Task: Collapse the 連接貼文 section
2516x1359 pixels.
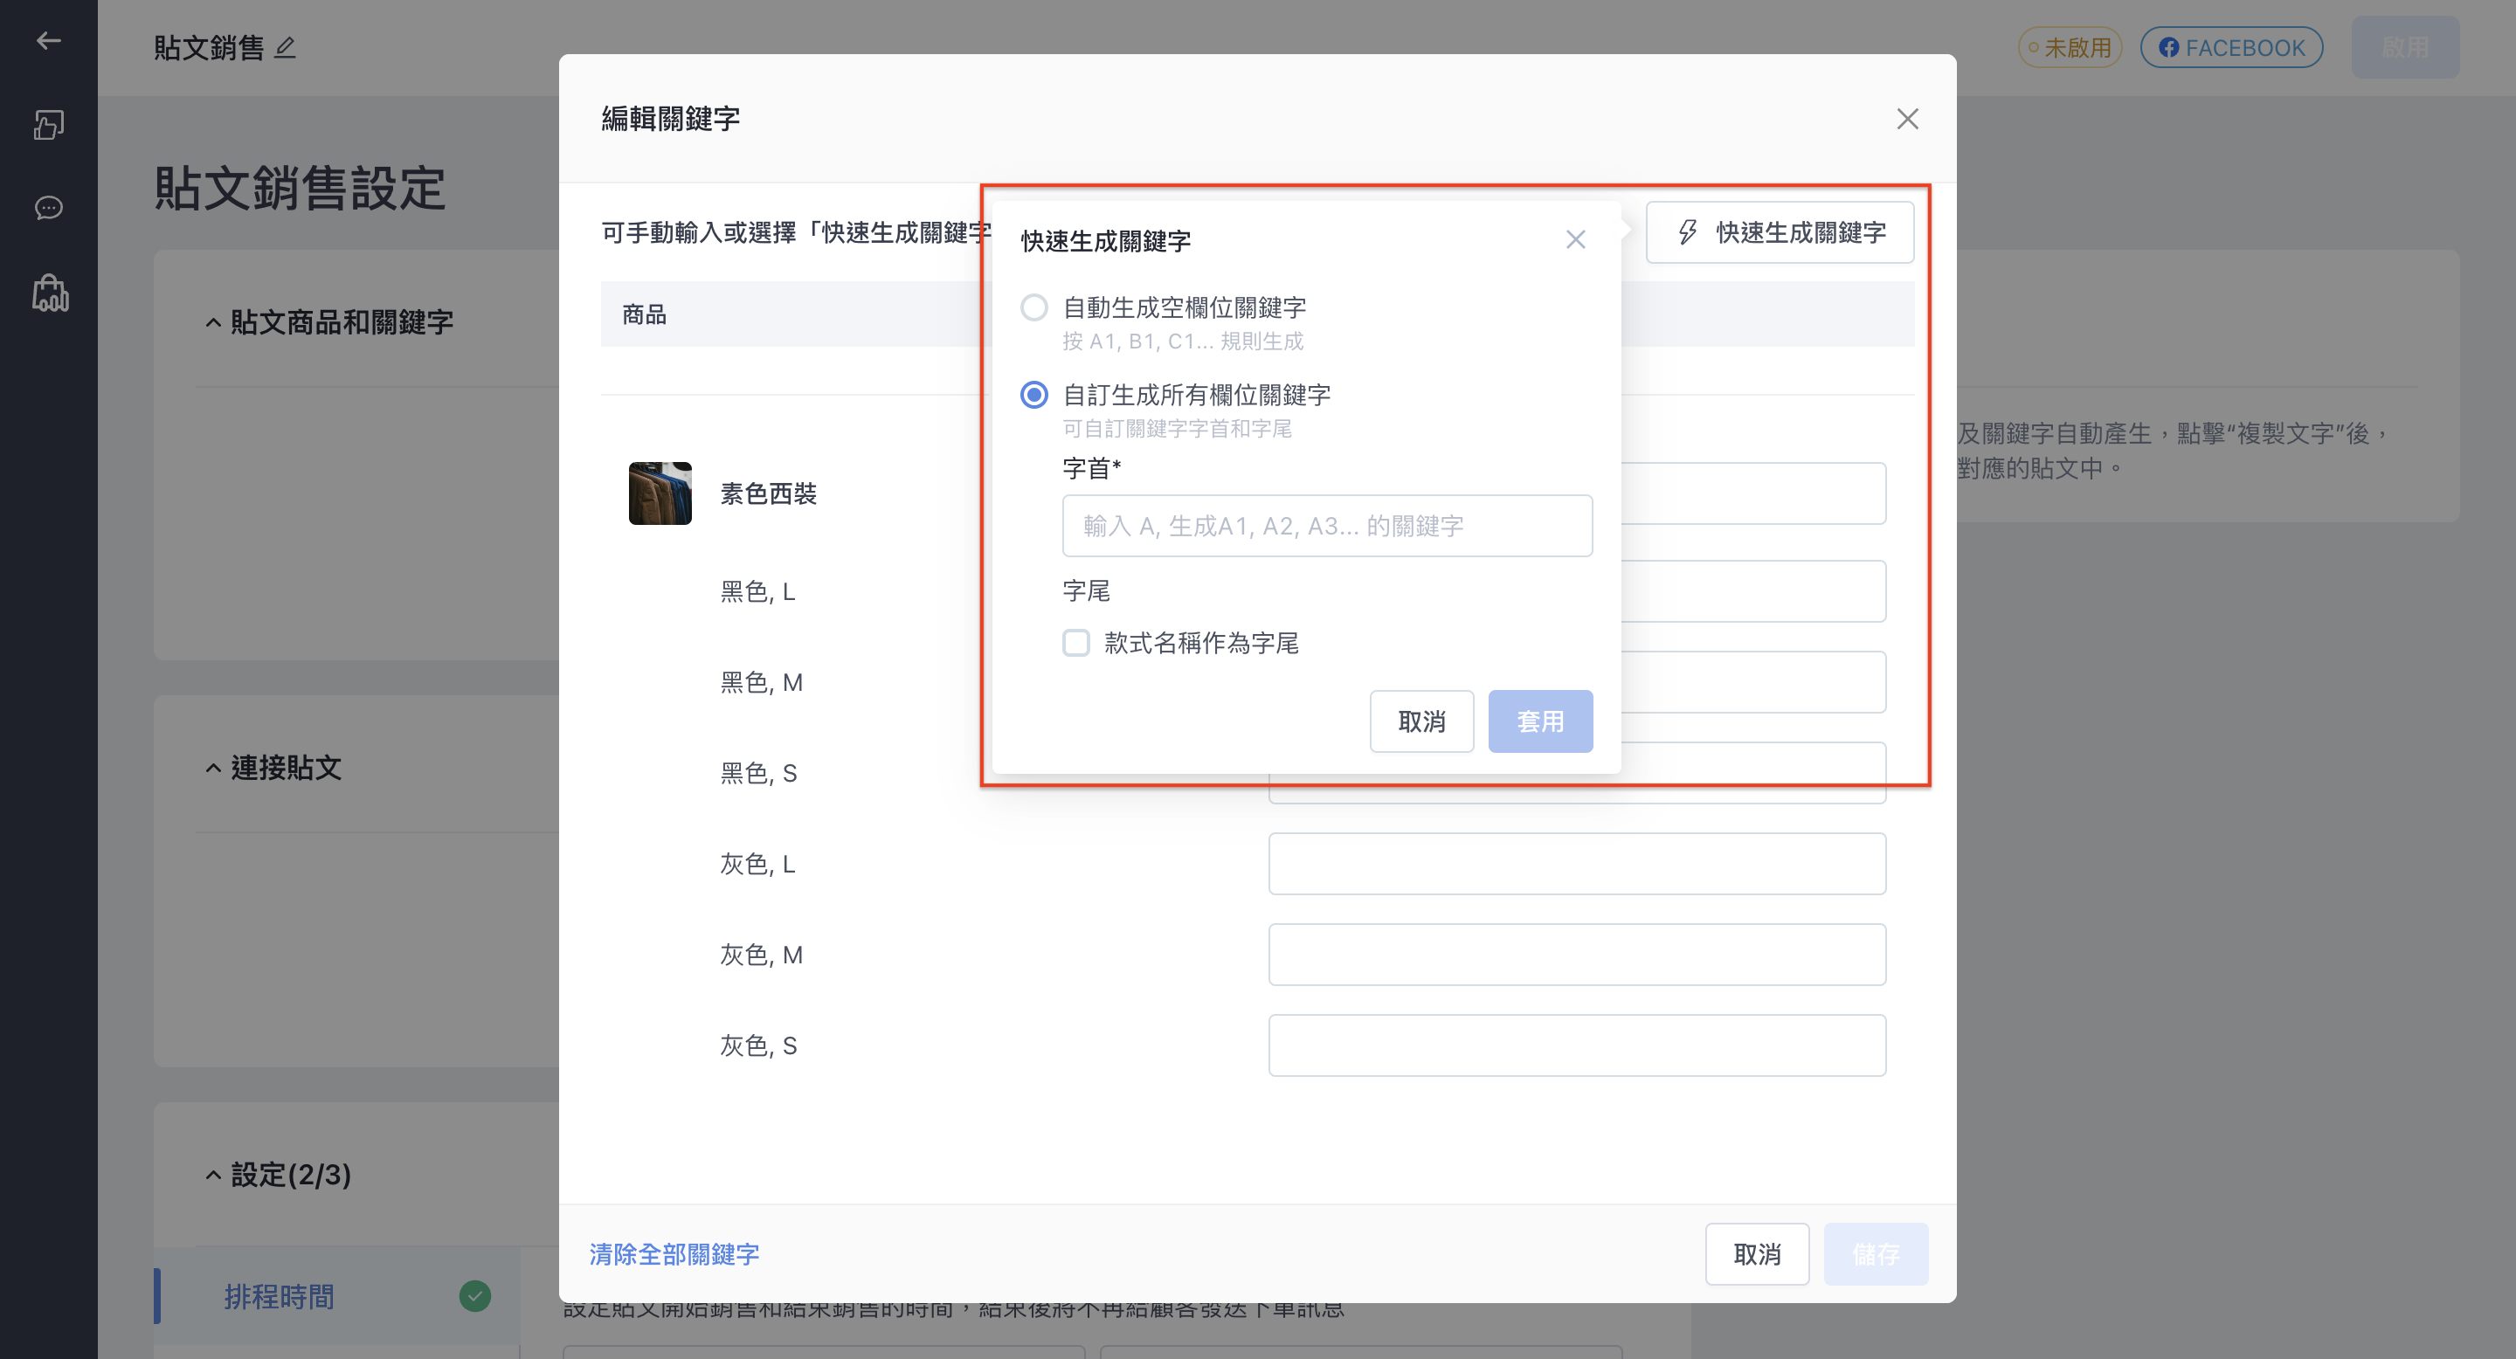Action: 213,768
